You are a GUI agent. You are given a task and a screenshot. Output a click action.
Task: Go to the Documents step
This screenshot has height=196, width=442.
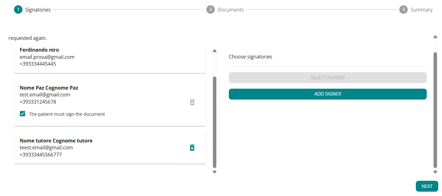[x=230, y=10]
